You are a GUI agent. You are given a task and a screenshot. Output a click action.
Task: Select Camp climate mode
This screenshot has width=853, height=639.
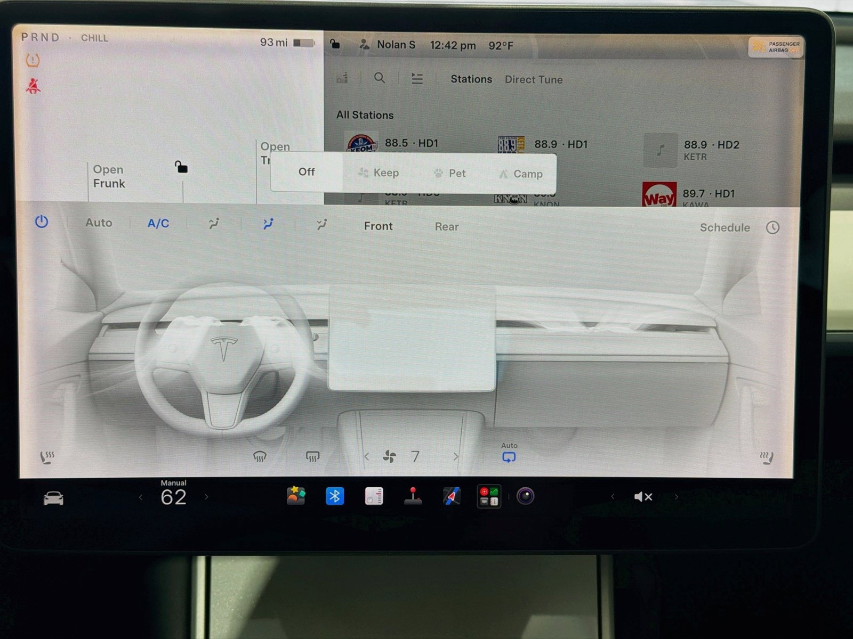click(520, 174)
